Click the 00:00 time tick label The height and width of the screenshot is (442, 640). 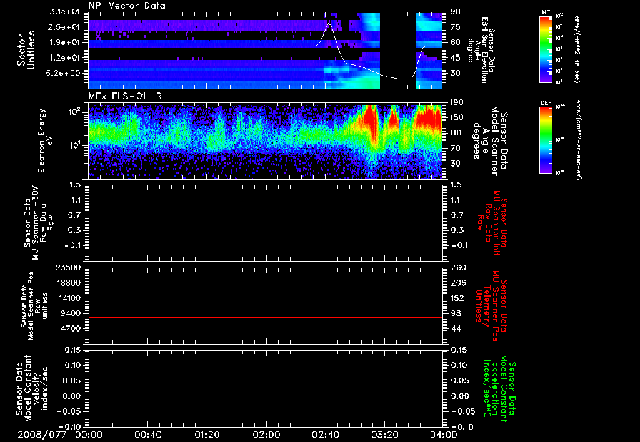89,435
